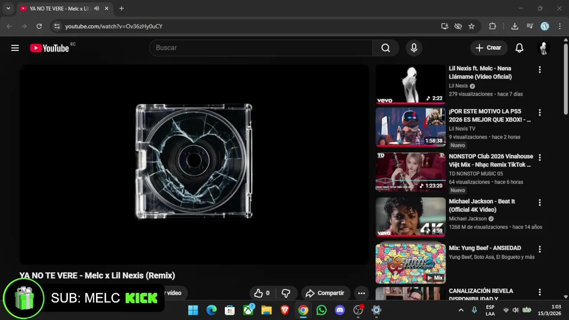
Task: Open Michael Jackson Beat It thumbnail
Action: click(x=410, y=217)
